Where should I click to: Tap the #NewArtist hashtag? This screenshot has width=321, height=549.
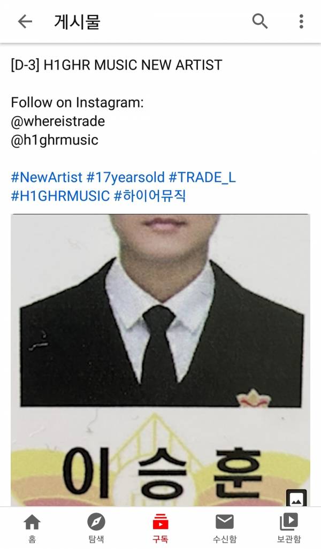(x=47, y=178)
